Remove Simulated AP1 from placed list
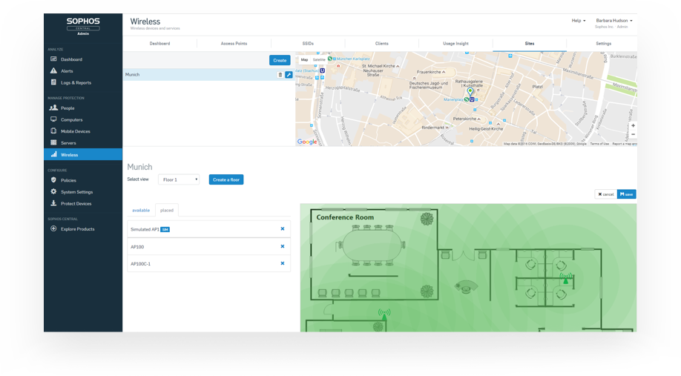Screen dimensions: 681x376 pyautogui.click(x=283, y=229)
